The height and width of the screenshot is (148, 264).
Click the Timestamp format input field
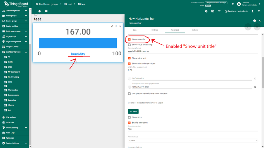pyautogui.click(x=193, y=51)
